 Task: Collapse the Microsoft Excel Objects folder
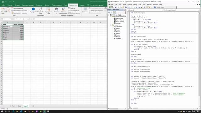pos(111,17)
